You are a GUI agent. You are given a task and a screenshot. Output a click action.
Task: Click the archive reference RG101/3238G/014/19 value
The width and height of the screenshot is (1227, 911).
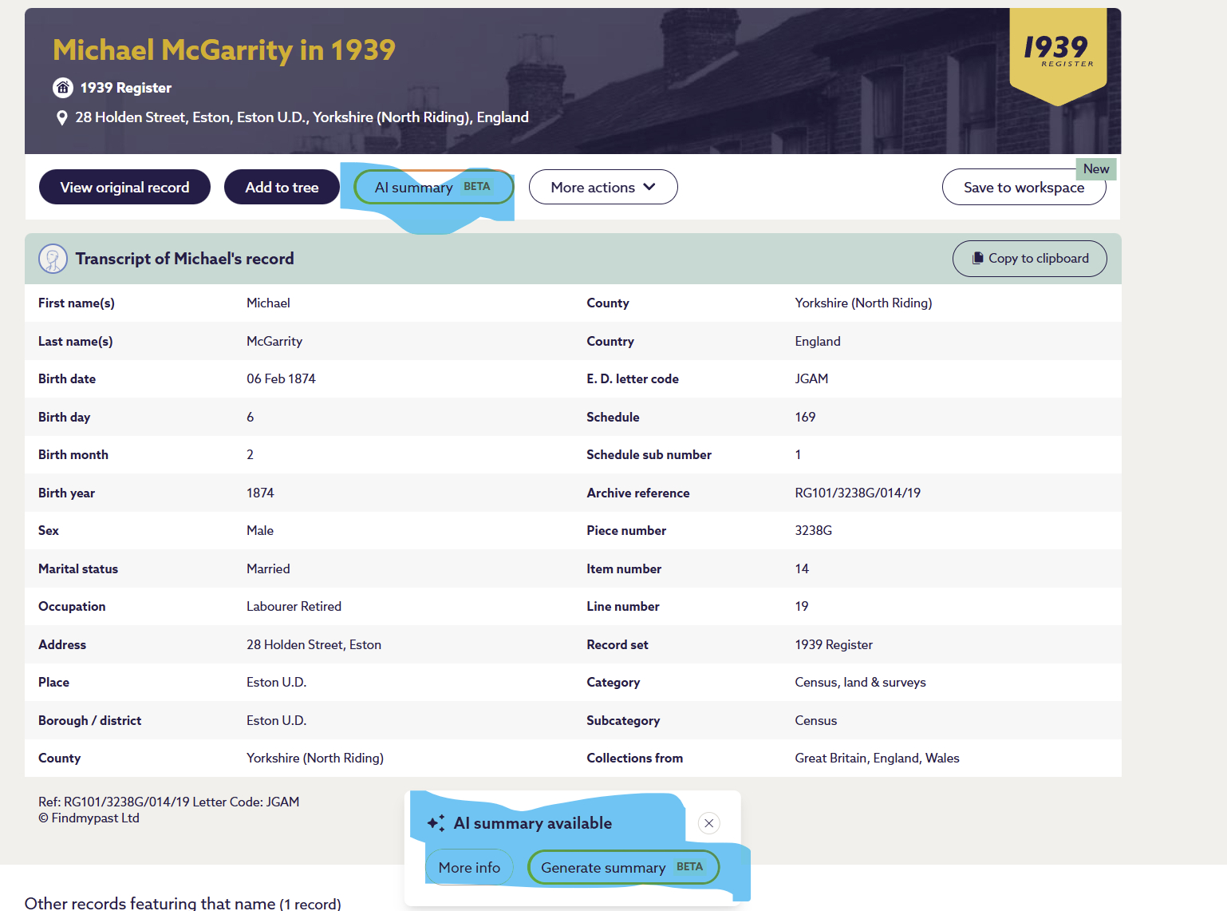coord(857,493)
